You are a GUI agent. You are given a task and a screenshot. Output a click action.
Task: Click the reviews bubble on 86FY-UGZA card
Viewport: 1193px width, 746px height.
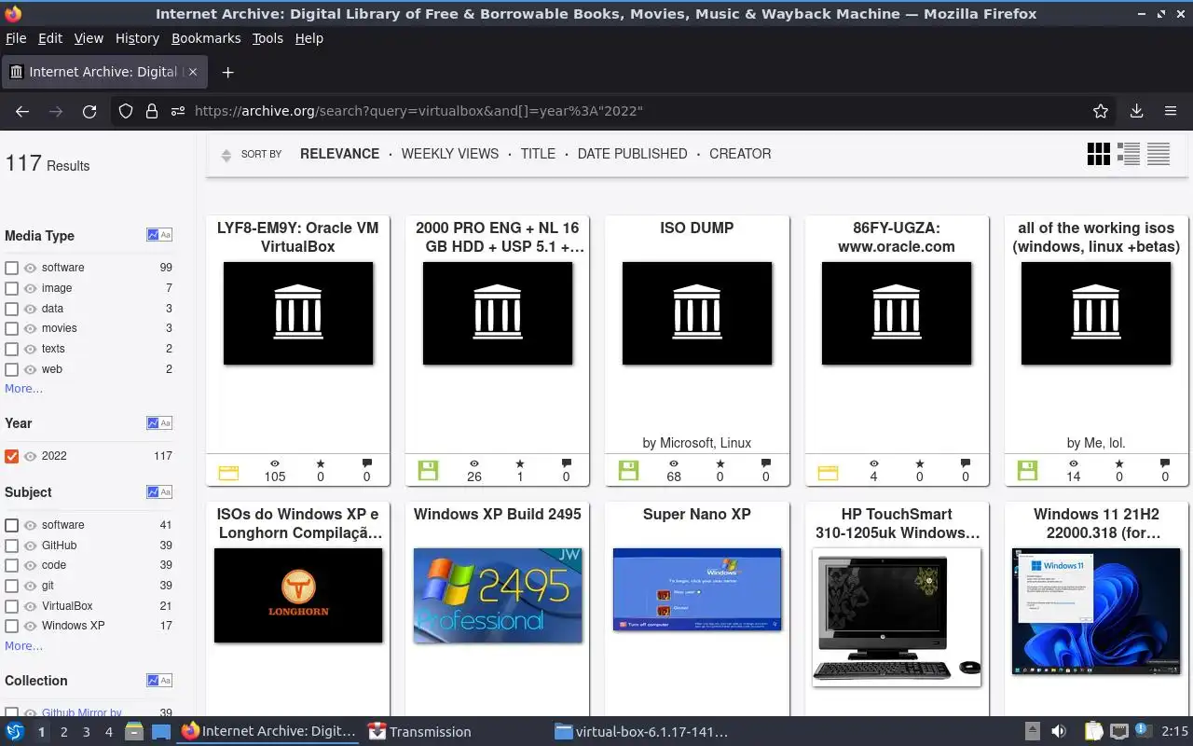pyautogui.click(x=966, y=463)
